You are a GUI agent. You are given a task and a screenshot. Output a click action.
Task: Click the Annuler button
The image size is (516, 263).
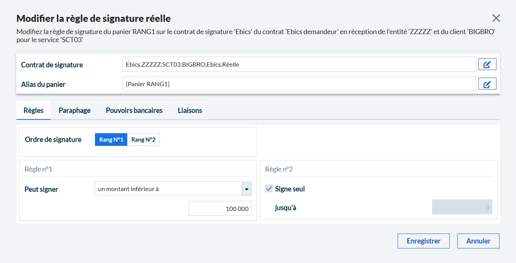tap(478, 241)
